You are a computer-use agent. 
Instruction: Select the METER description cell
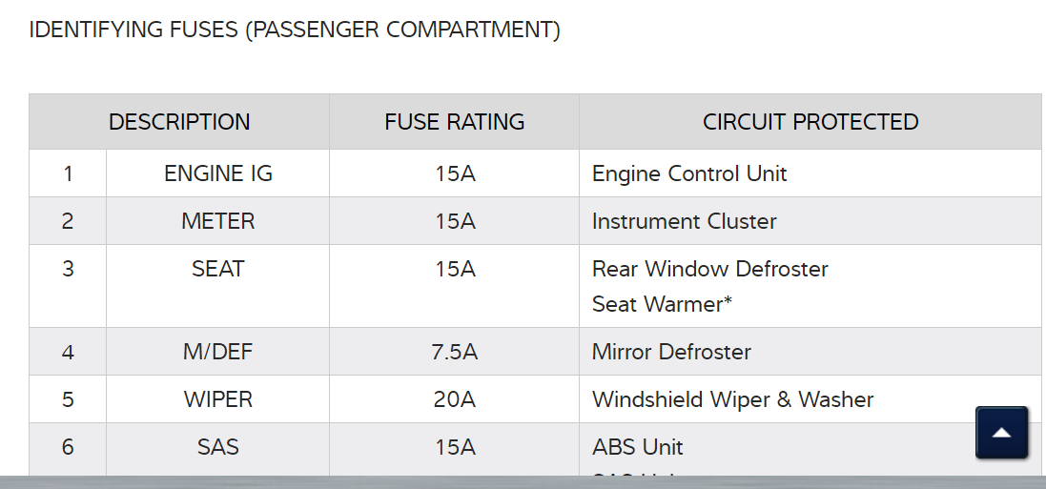point(218,221)
